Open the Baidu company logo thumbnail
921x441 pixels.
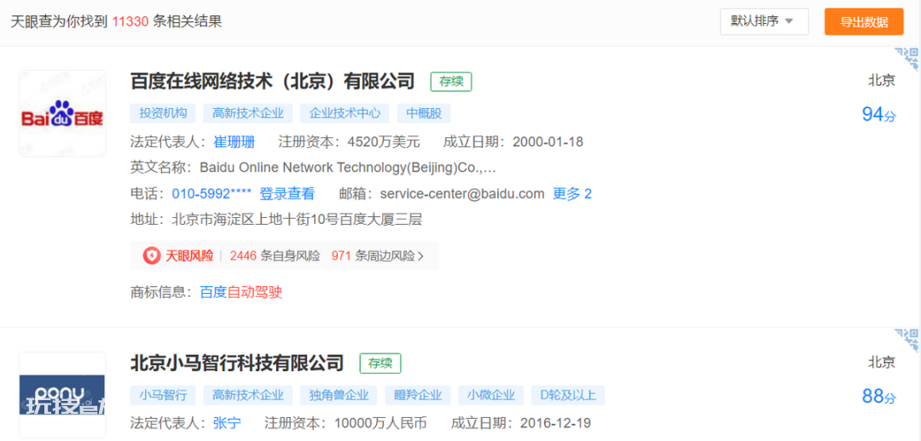62,113
